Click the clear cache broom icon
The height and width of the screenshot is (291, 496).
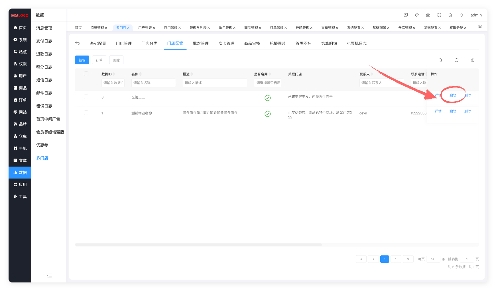(428, 15)
